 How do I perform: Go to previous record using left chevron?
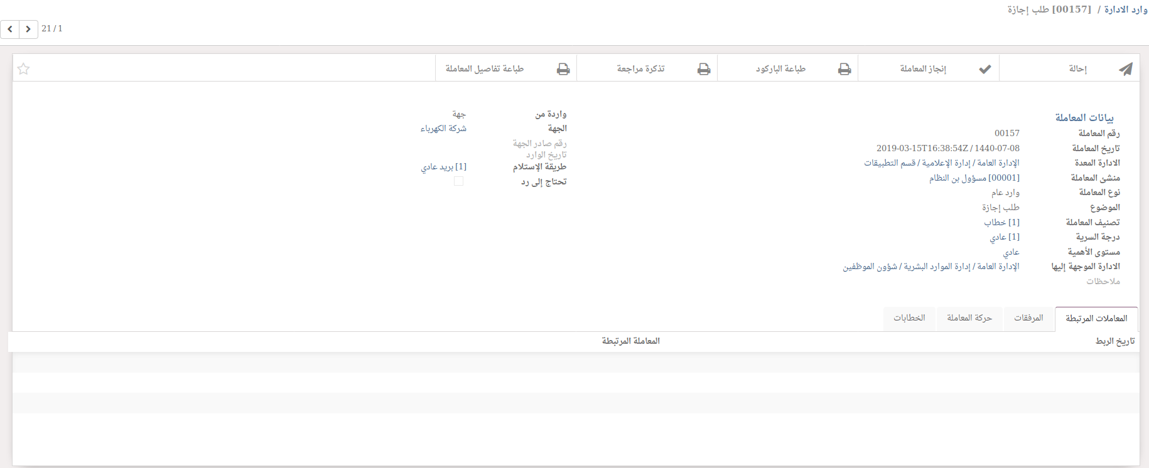coord(10,29)
